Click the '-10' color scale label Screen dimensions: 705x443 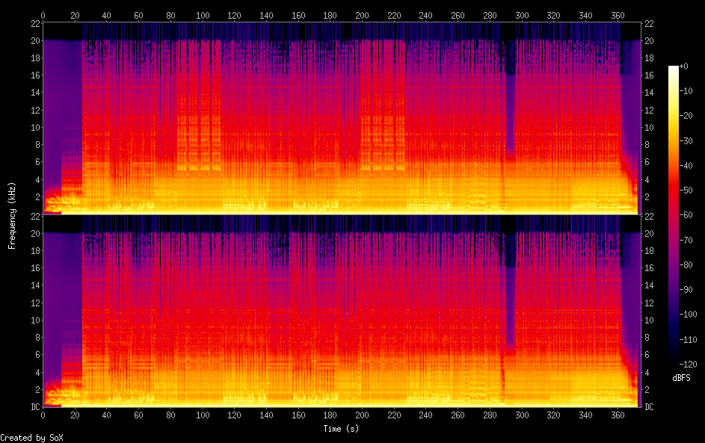click(686, 91)
